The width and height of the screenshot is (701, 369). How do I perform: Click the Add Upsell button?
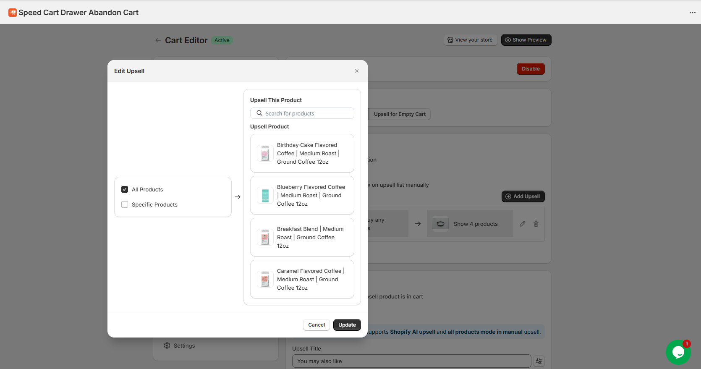523,196
